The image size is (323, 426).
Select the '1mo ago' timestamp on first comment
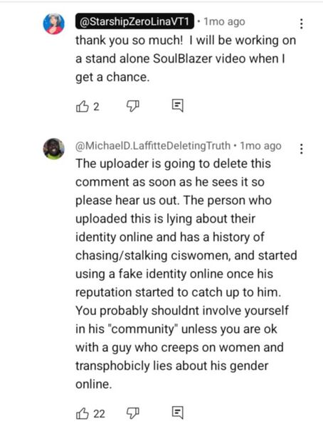coord(225,21)
